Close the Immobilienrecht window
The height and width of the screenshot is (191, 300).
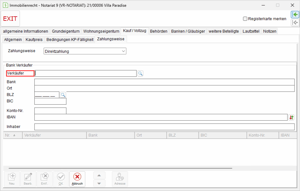click(292, 5)
